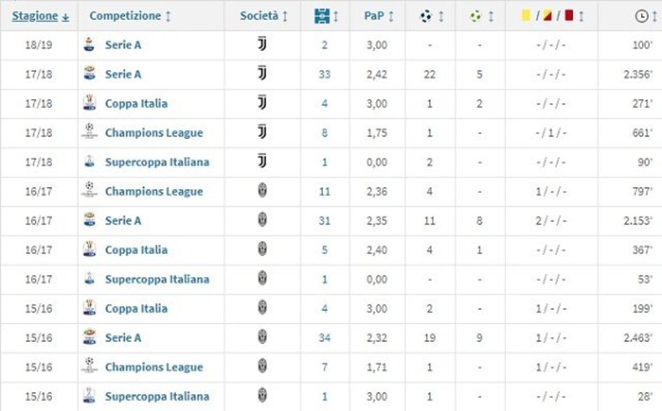Sort by the assists green ball icon

(x=476, y=16)
